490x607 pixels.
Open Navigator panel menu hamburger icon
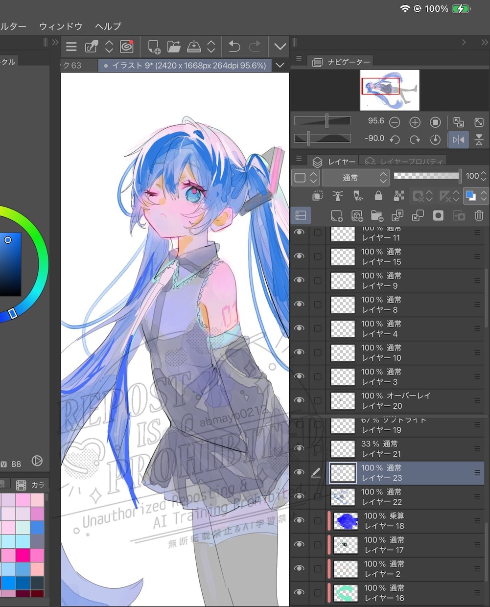click(299, 59)
